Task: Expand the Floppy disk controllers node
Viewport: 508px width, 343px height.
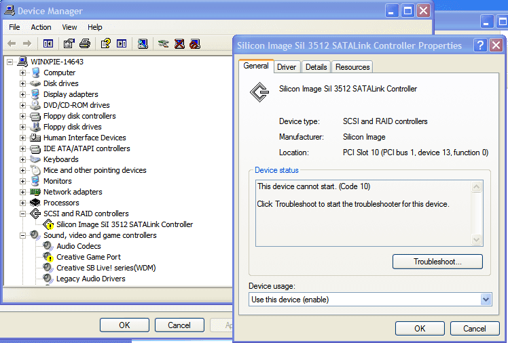Action: [22, 116]
